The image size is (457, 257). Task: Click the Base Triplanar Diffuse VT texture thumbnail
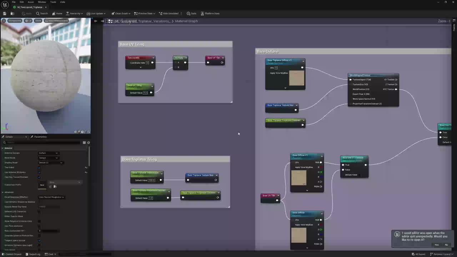(x=296, y=78)
